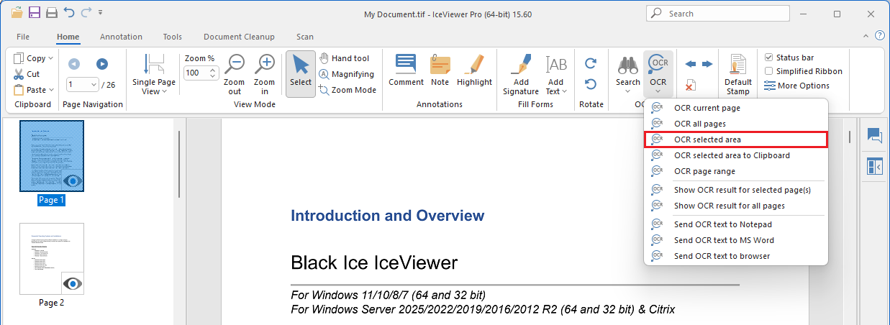The image size is (890, 325).
Task: Cut the selection with scissors icon
Action: (27, 74)
